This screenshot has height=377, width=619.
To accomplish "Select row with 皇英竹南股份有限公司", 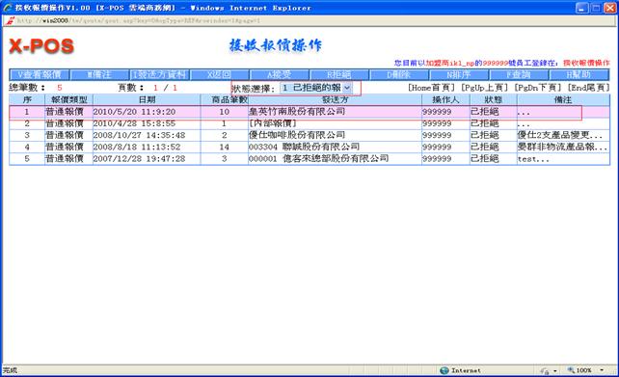I will pyautogui.click(x=309, y=112).
